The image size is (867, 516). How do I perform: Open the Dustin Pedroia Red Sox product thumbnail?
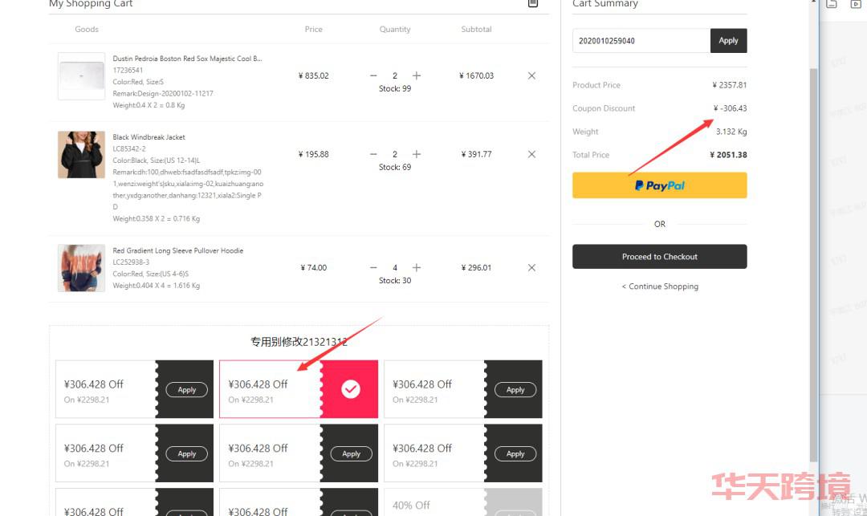pyautogui.click(x=81, y=76)
